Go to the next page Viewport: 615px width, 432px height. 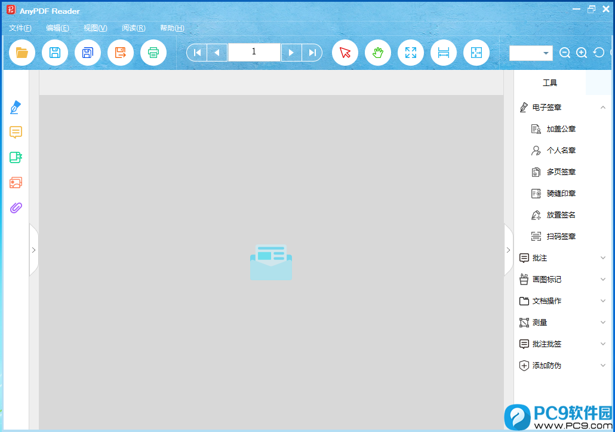(x=291, y=53)
